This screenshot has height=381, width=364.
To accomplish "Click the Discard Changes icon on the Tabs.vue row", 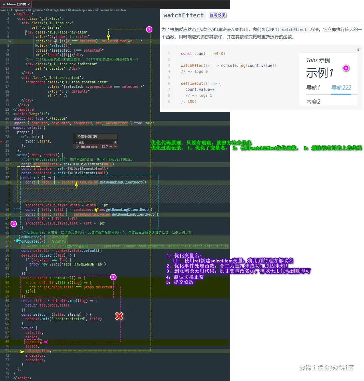I will point(107,147).
